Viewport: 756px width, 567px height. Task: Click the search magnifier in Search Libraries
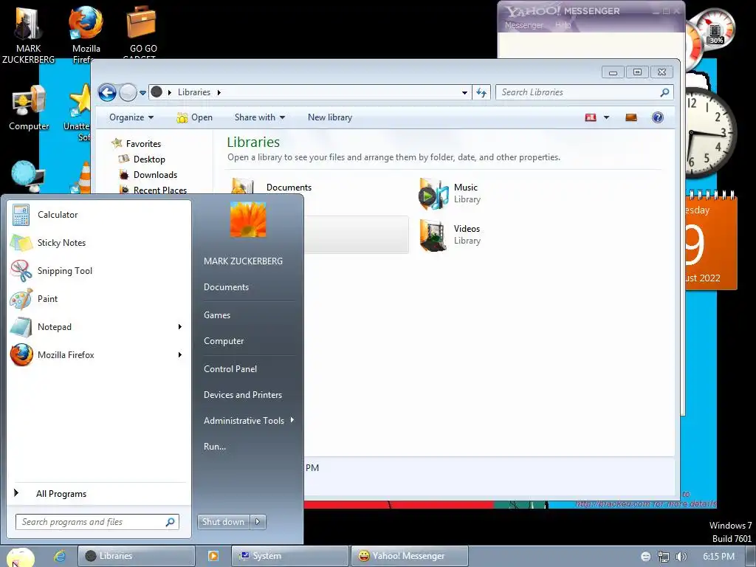(664, 92)
